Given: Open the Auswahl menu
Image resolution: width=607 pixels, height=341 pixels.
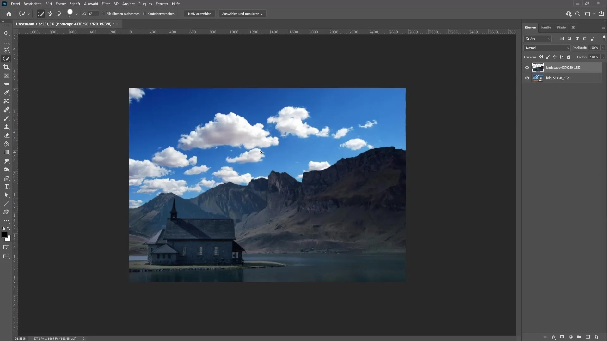Looking at the screenshot, I should [91, 4].
